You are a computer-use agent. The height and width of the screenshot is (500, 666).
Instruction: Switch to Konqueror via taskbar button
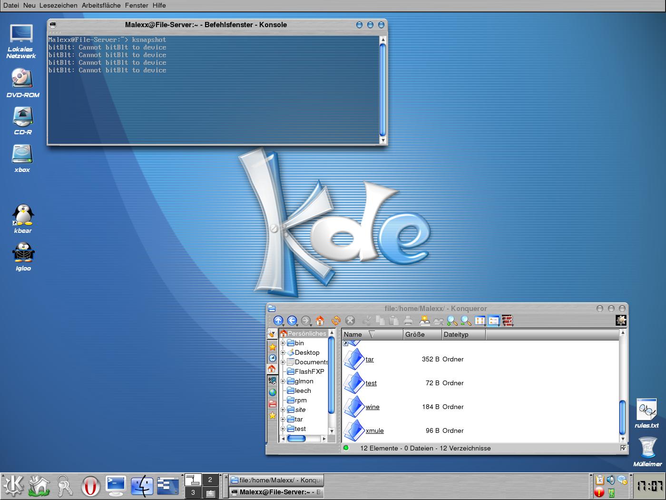click(x=276, y=480)
